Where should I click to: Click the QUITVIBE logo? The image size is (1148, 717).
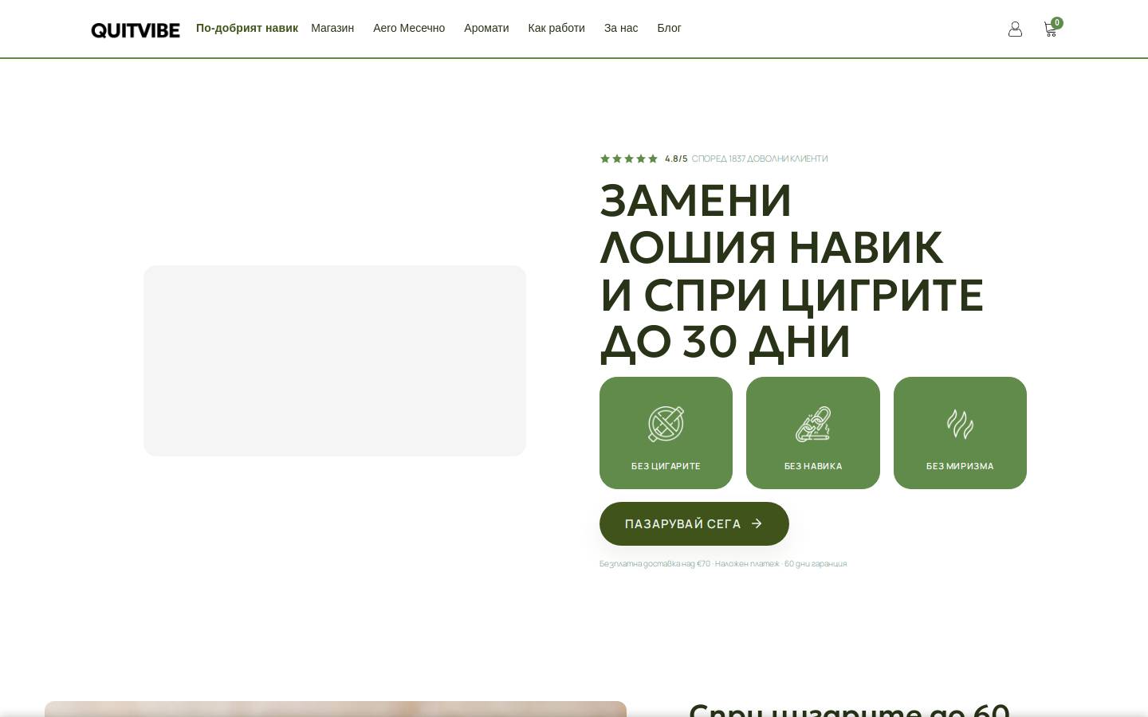[136, 30]
